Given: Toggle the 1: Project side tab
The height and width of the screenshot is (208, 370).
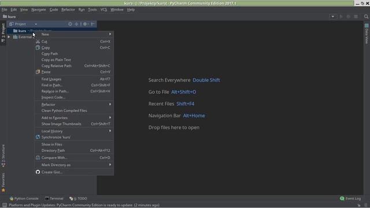Looking at the screenshot, I should click(x=3, y=33).
